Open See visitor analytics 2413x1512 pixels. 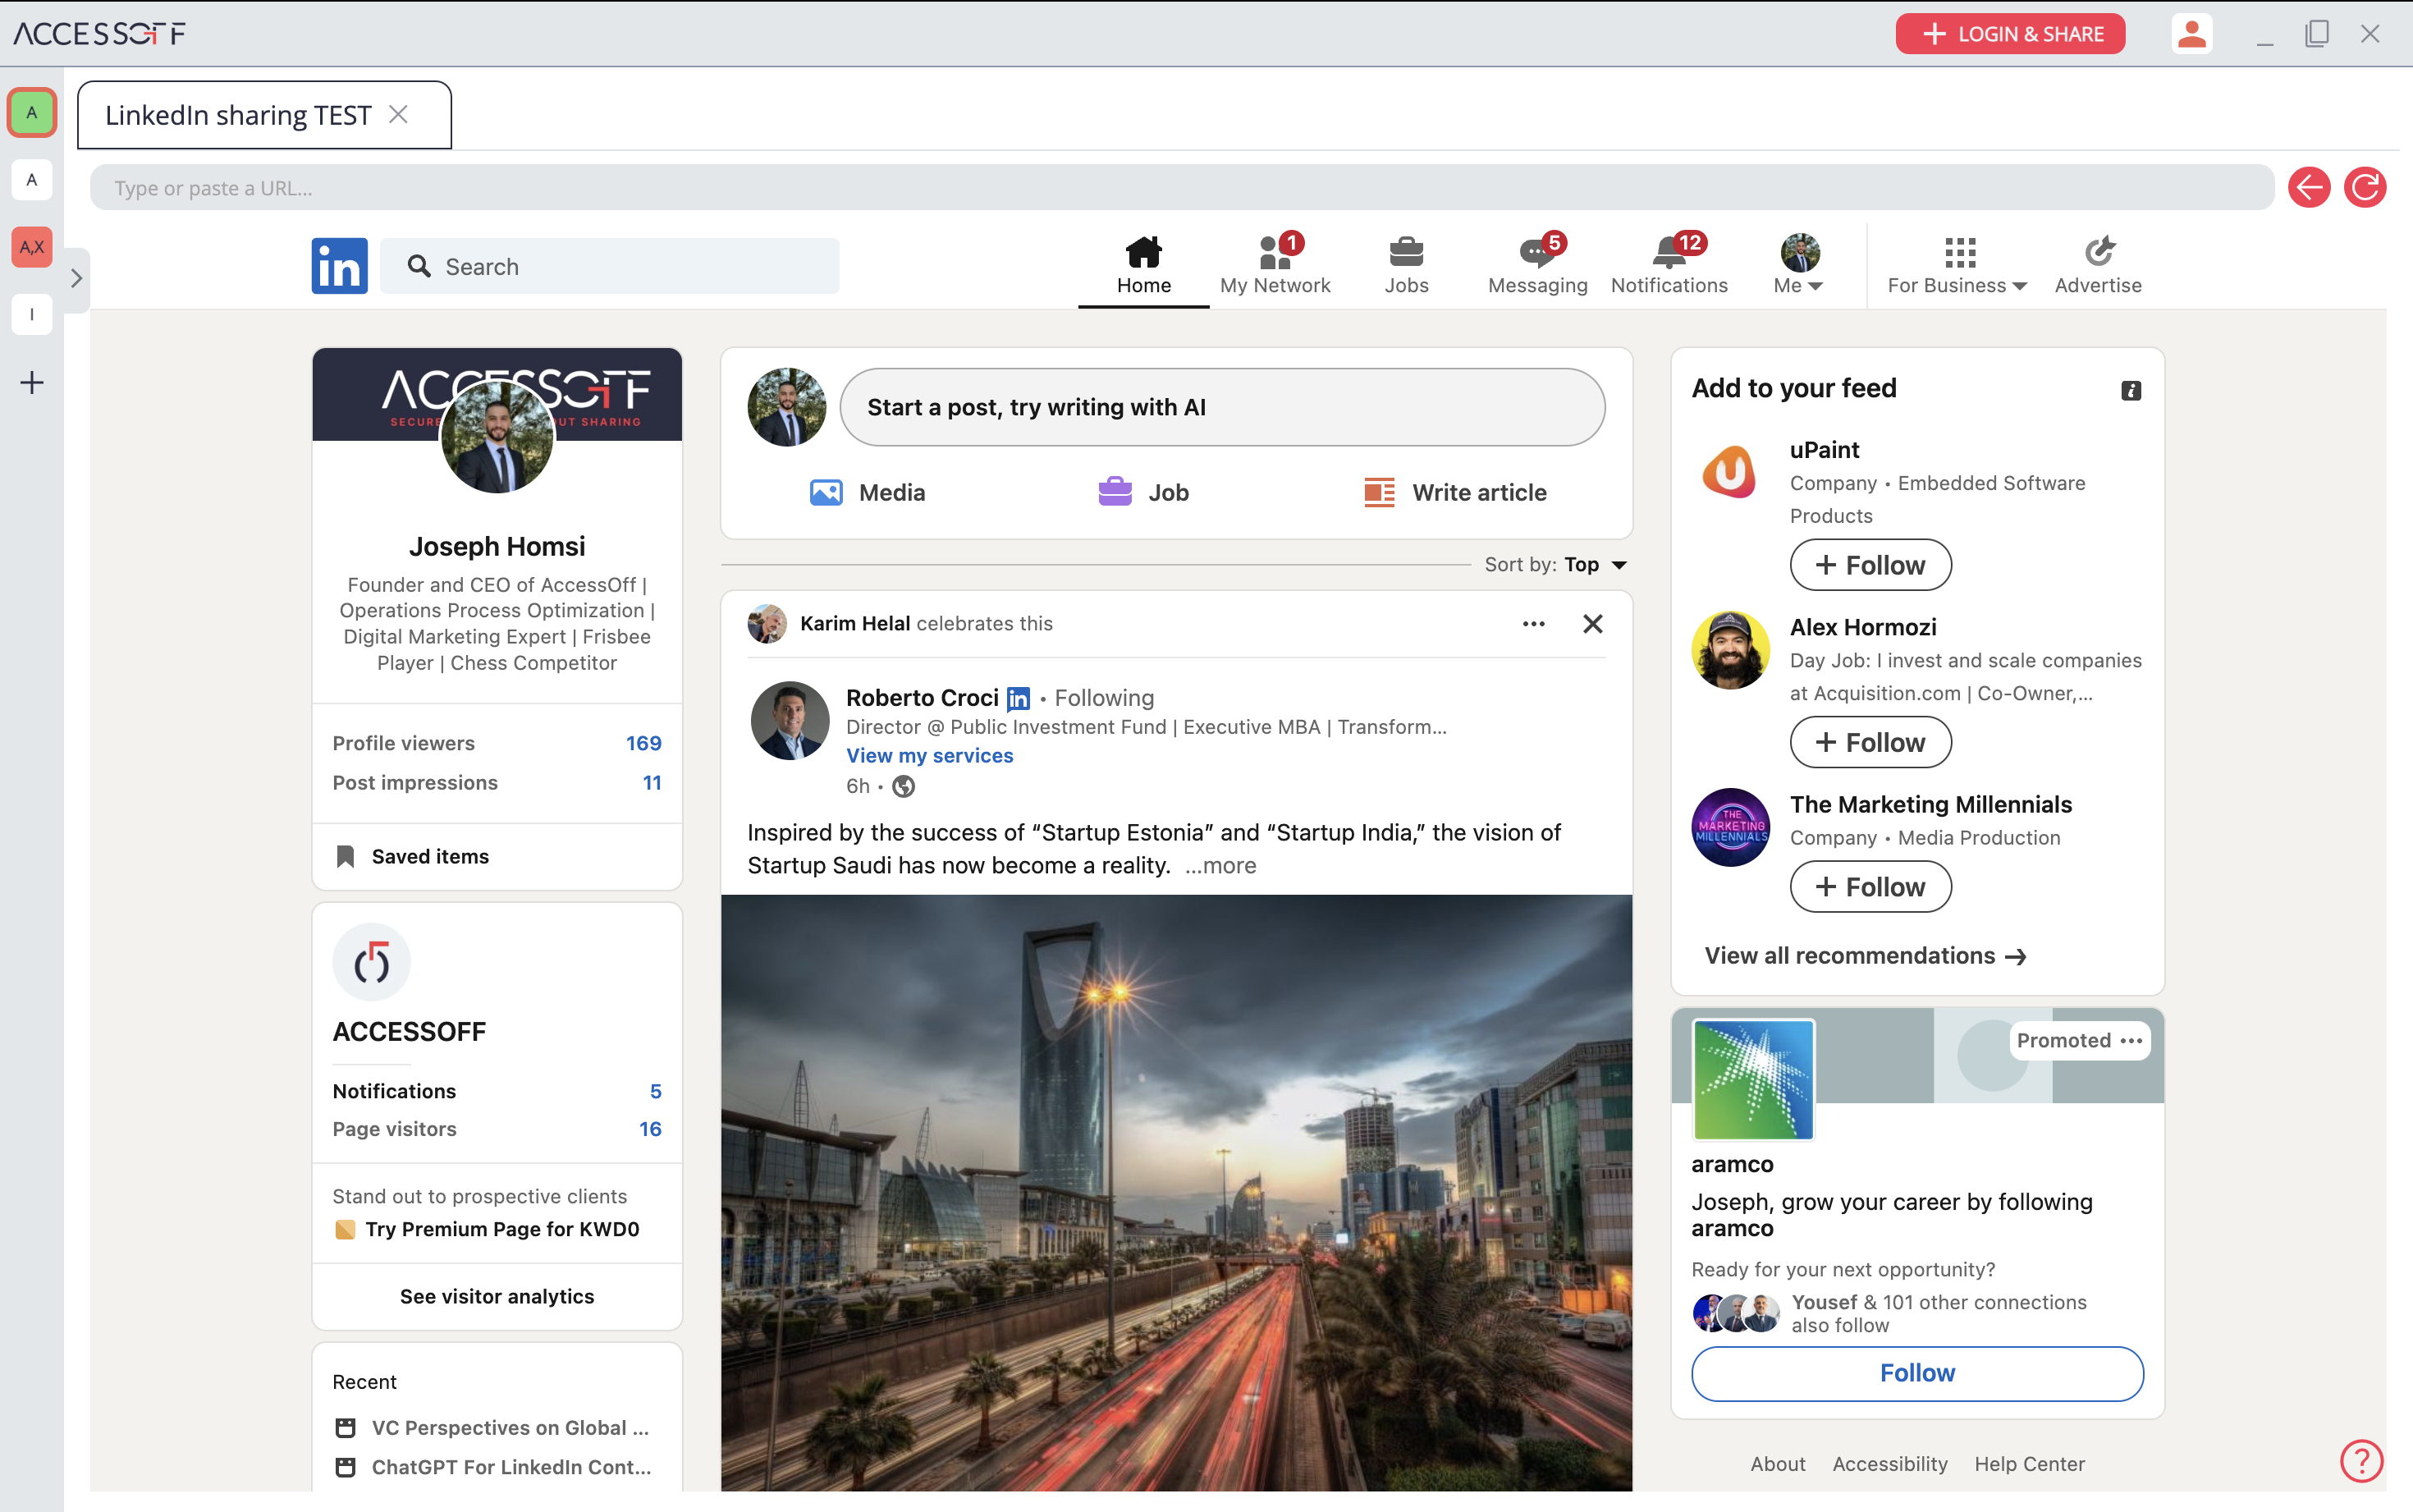tap(497, 1296)
